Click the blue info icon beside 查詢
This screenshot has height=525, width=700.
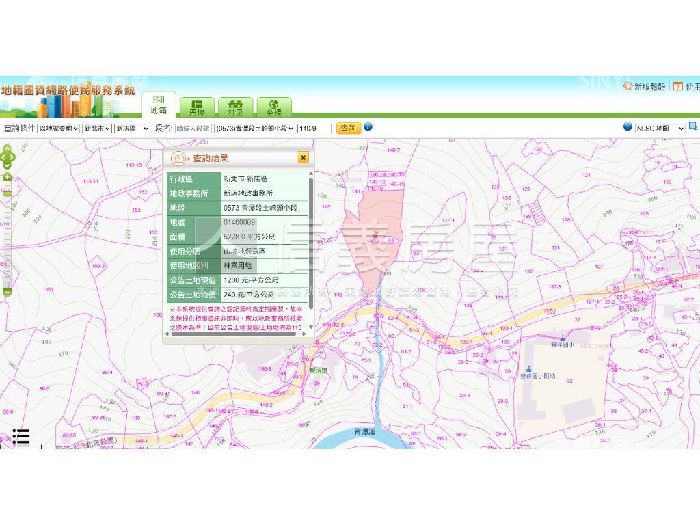pyautogui.click(x=368, y=126)
